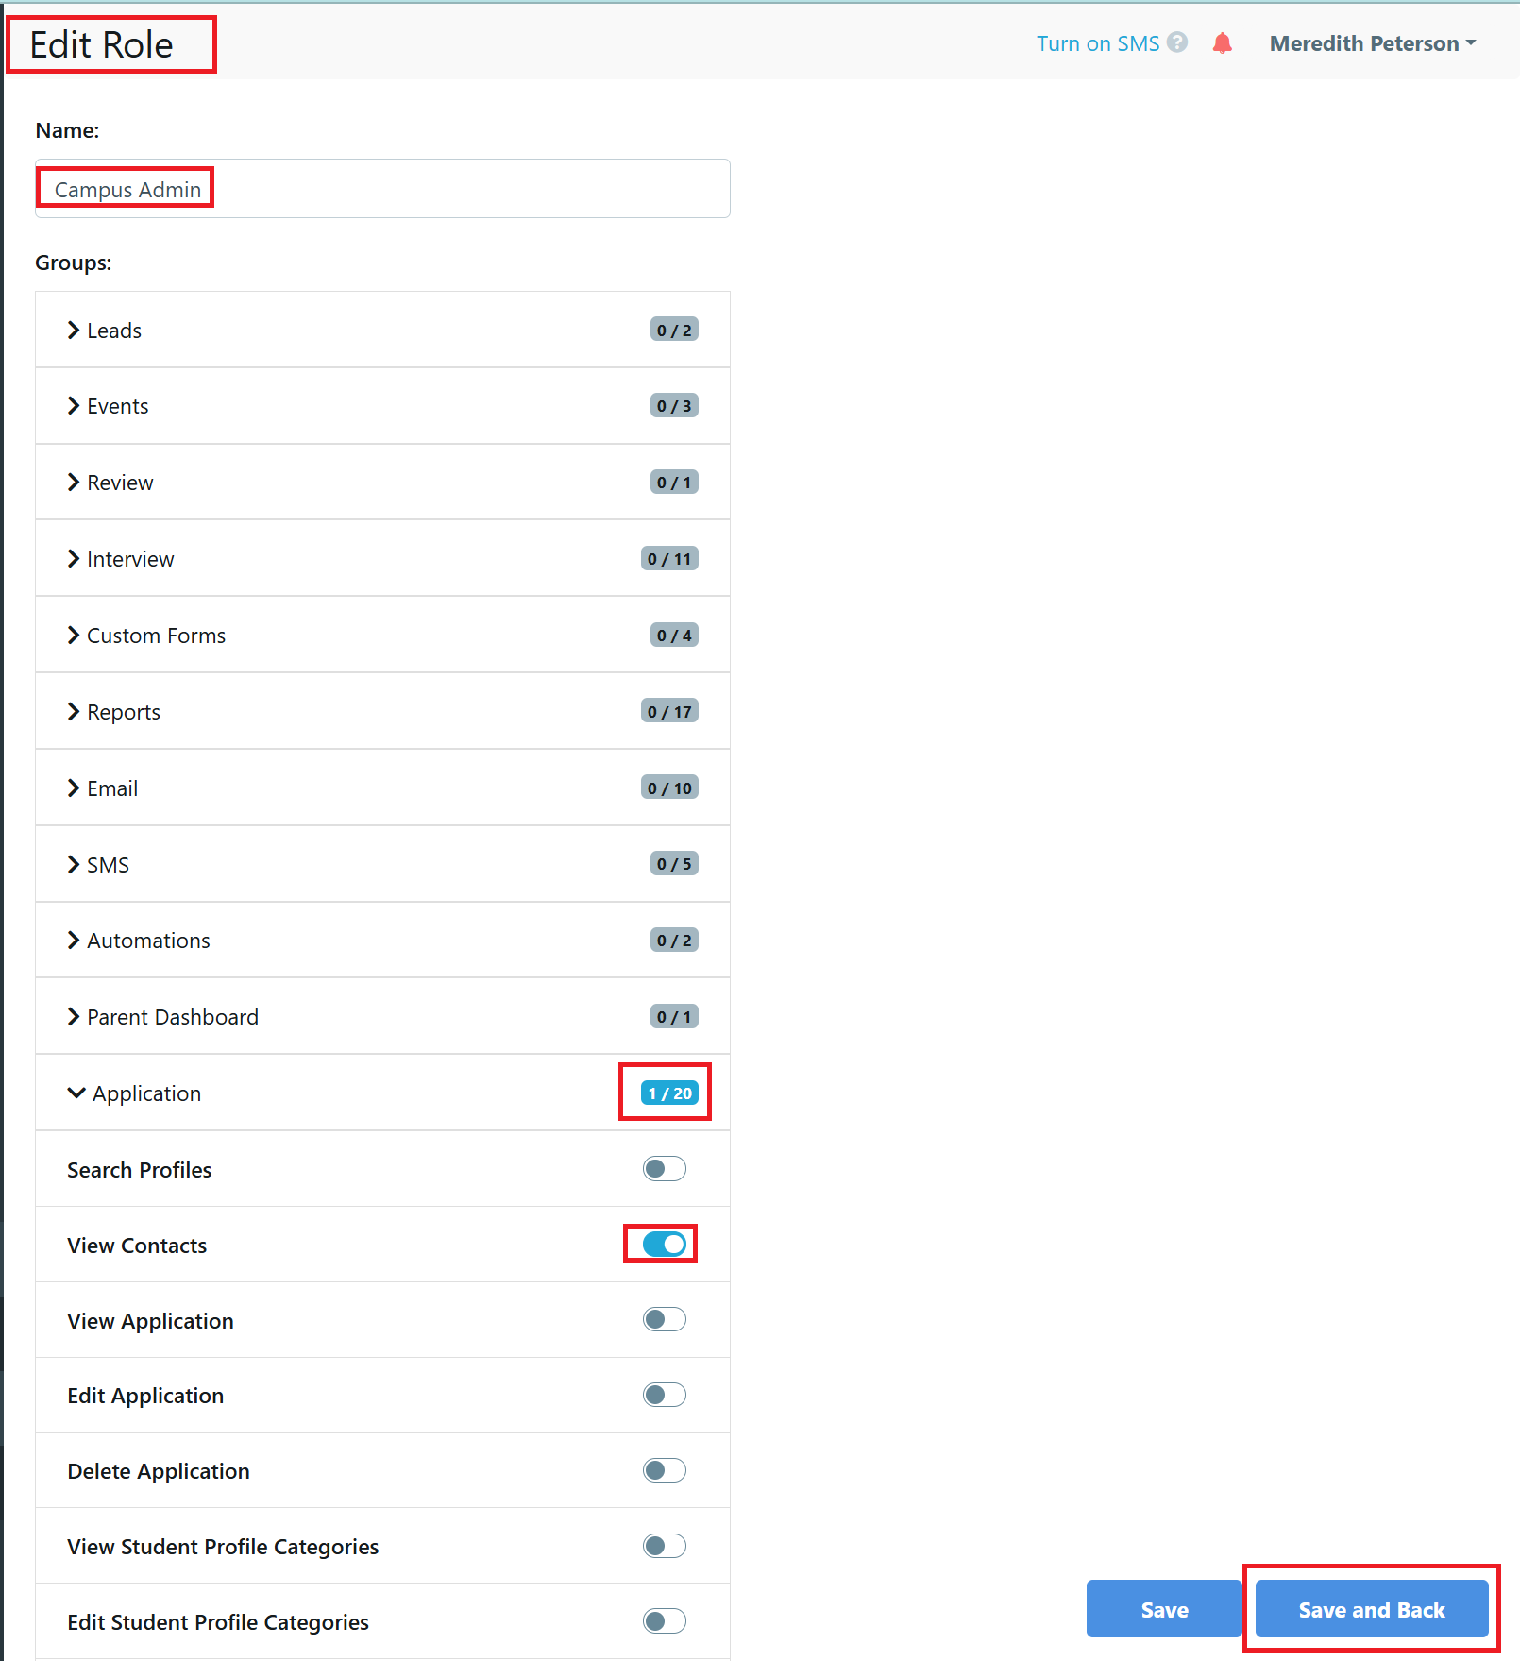Click the help icon next to Turn on SMS
The width and height of the screenshot is (1520, 1661).
(1176, 42)
